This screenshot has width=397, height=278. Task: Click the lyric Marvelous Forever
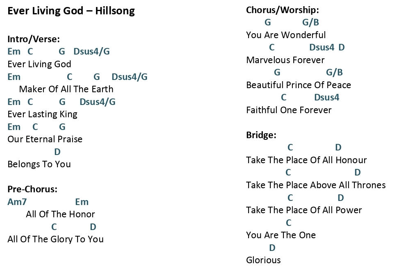285,60
